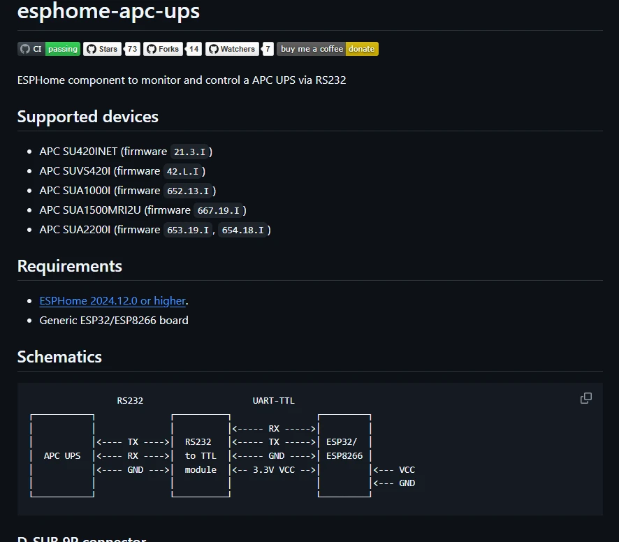Click the esphome-apc-ups title heading

click(x=108, y=11)
